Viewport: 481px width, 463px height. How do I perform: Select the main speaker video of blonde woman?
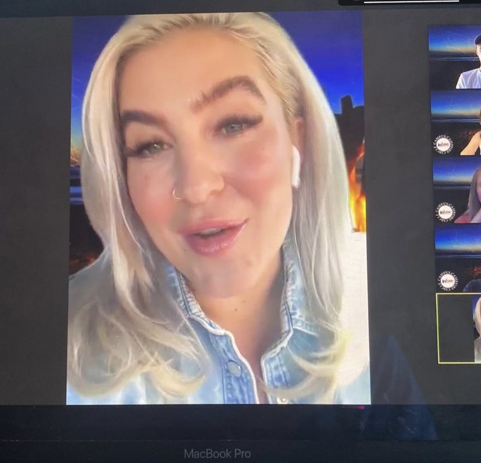click(x=218, y=209)
